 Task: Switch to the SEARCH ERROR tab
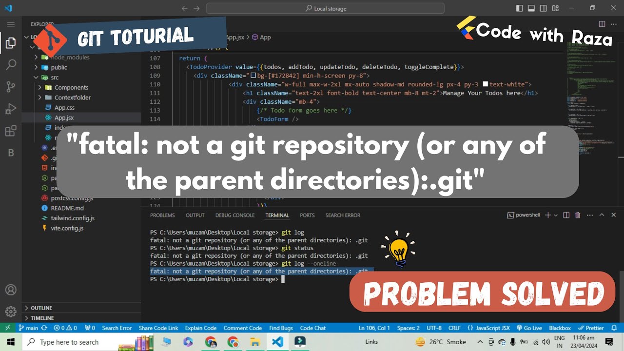(343, 215)
